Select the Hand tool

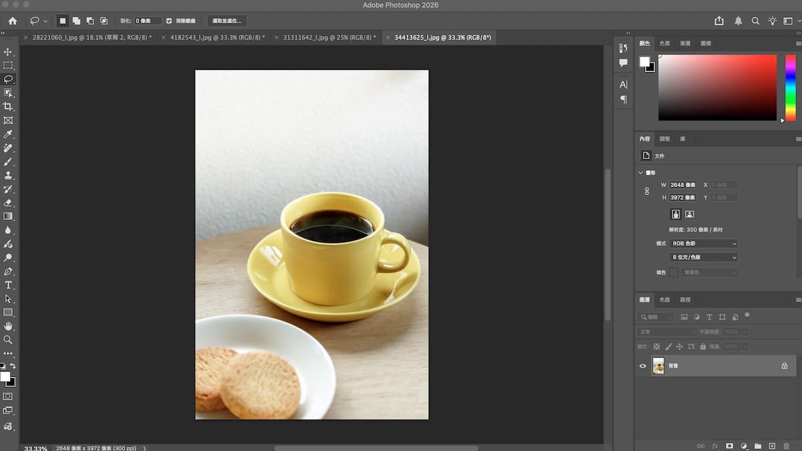point(8,326)
